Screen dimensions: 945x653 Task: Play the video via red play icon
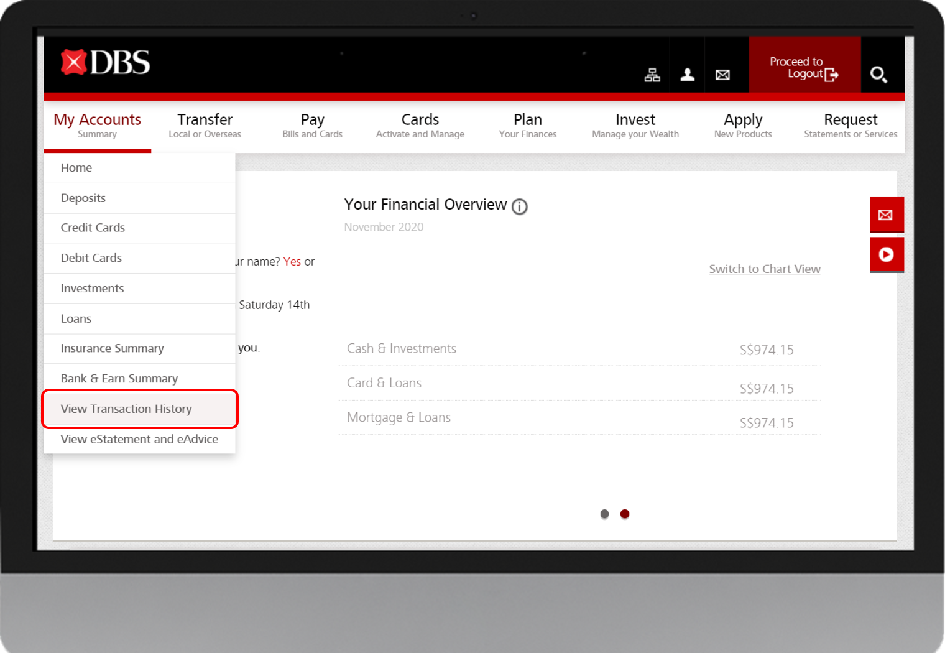(887, 254)
